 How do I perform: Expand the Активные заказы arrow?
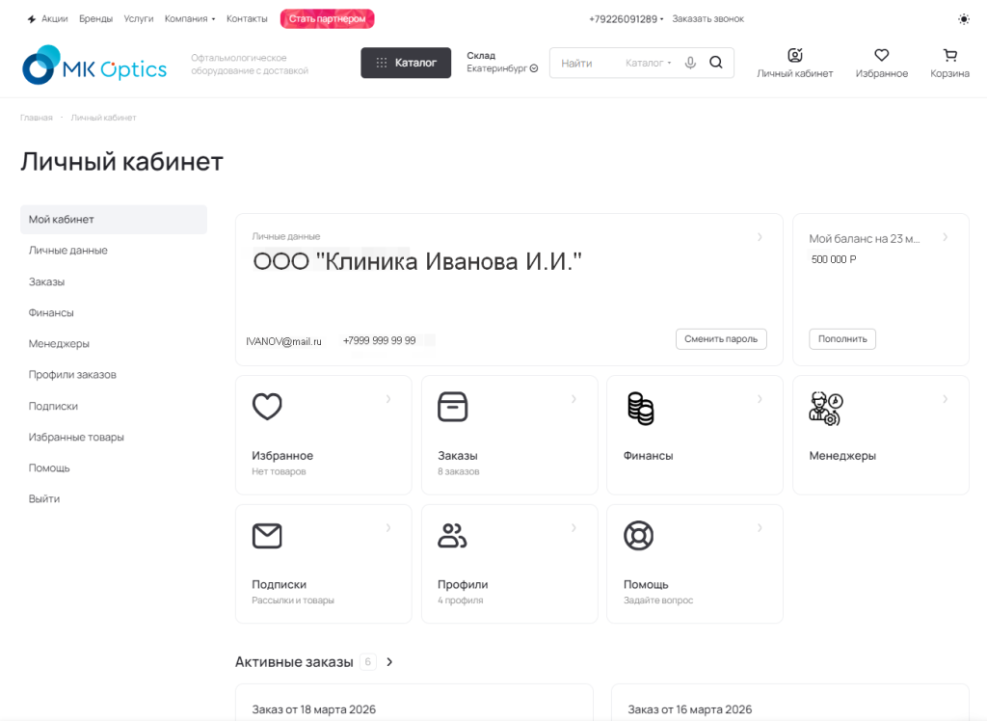[389, 662]
